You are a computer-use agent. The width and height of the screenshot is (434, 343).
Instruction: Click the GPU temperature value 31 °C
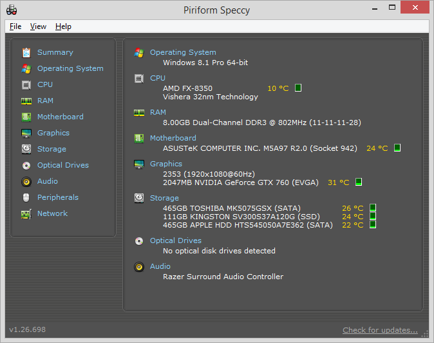338,182
